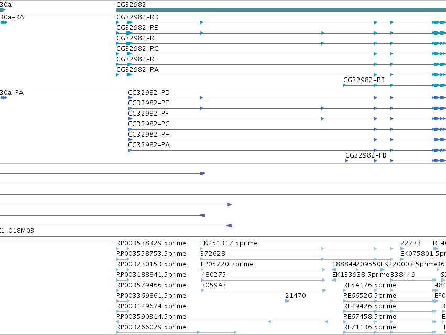
Task: Select EST RP003590314.5prime
Action: click(x=151, y=317)
